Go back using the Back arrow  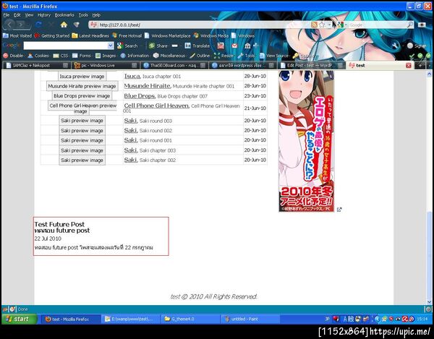(x=9, y=25)
